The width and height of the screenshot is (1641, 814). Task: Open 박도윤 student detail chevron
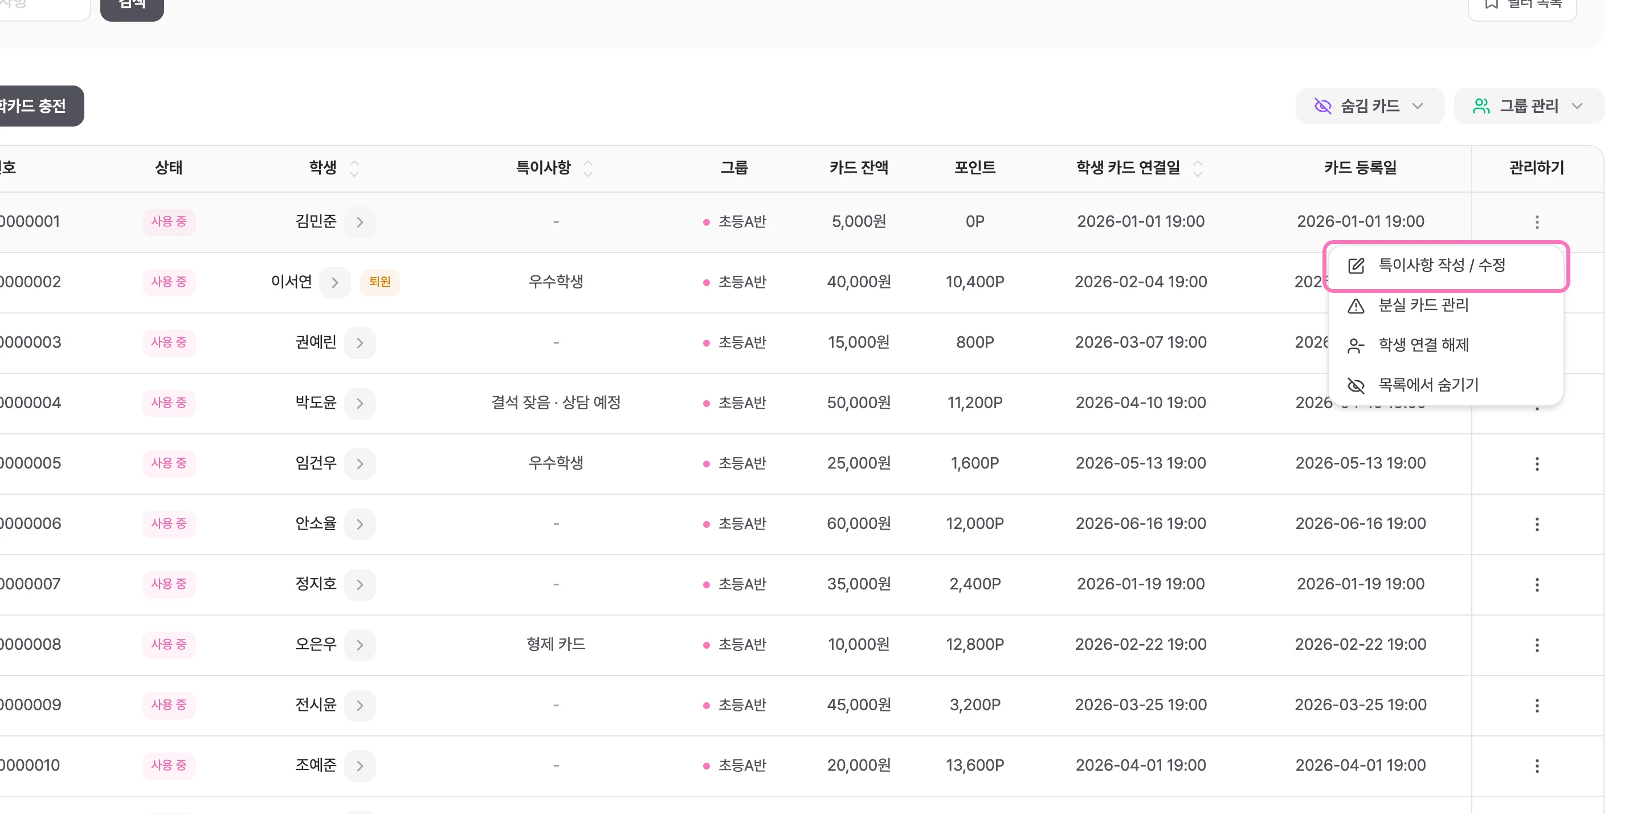tap(360, 403)
